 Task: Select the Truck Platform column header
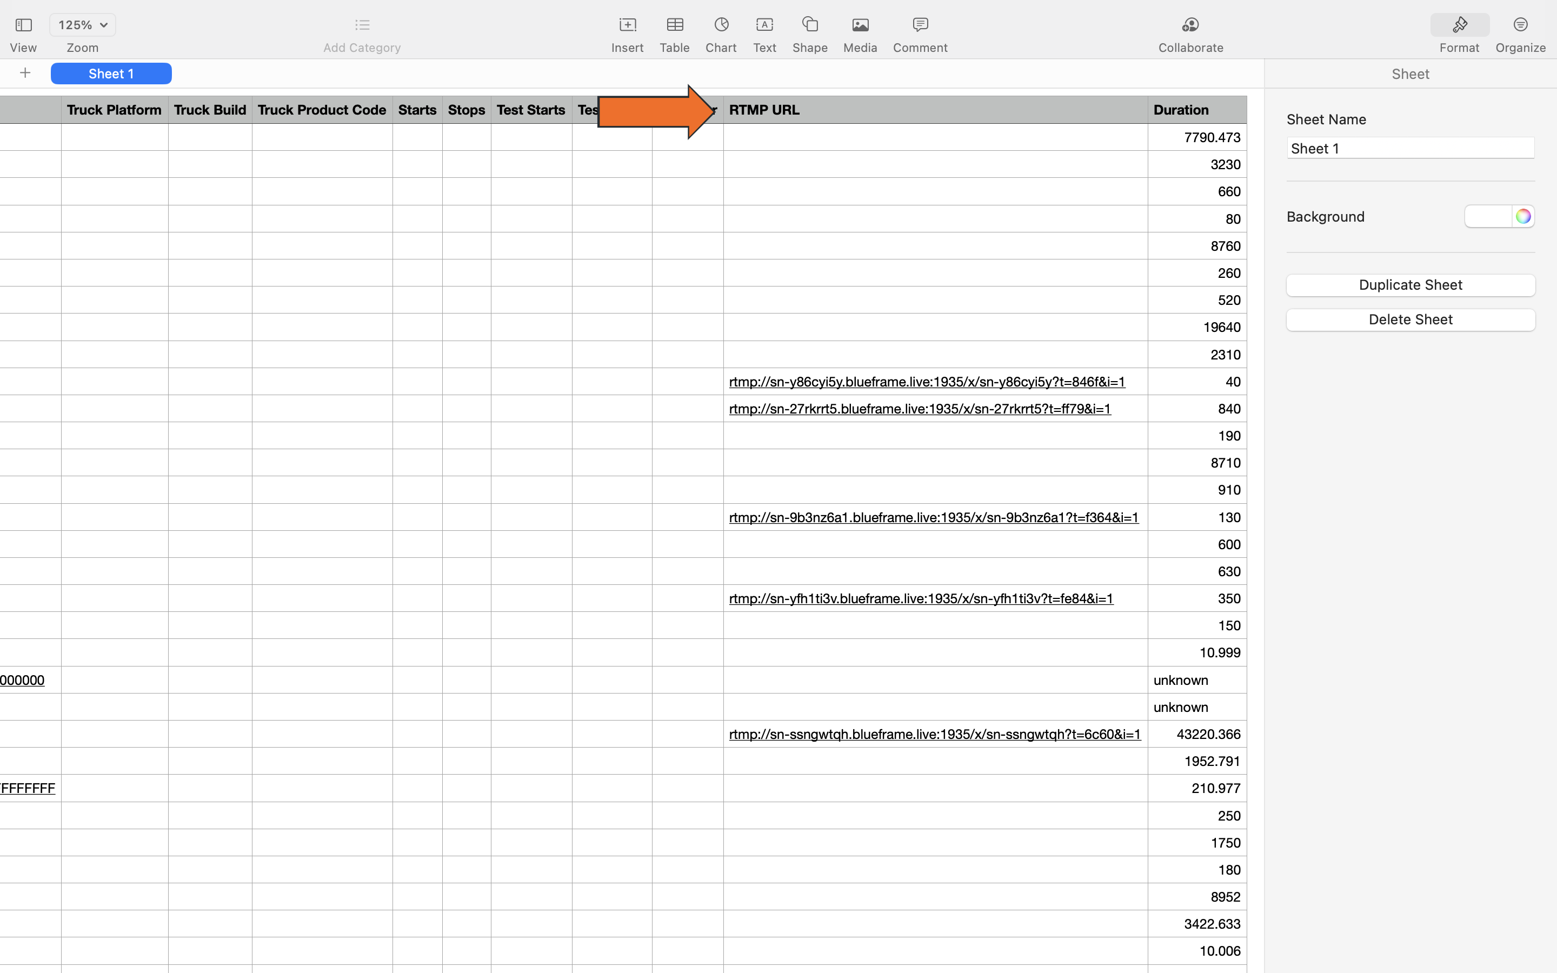click(115, 110)
